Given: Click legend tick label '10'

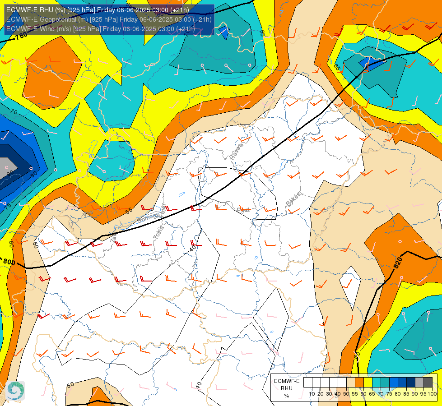Looking at the screenshot, I should (312, 394).
